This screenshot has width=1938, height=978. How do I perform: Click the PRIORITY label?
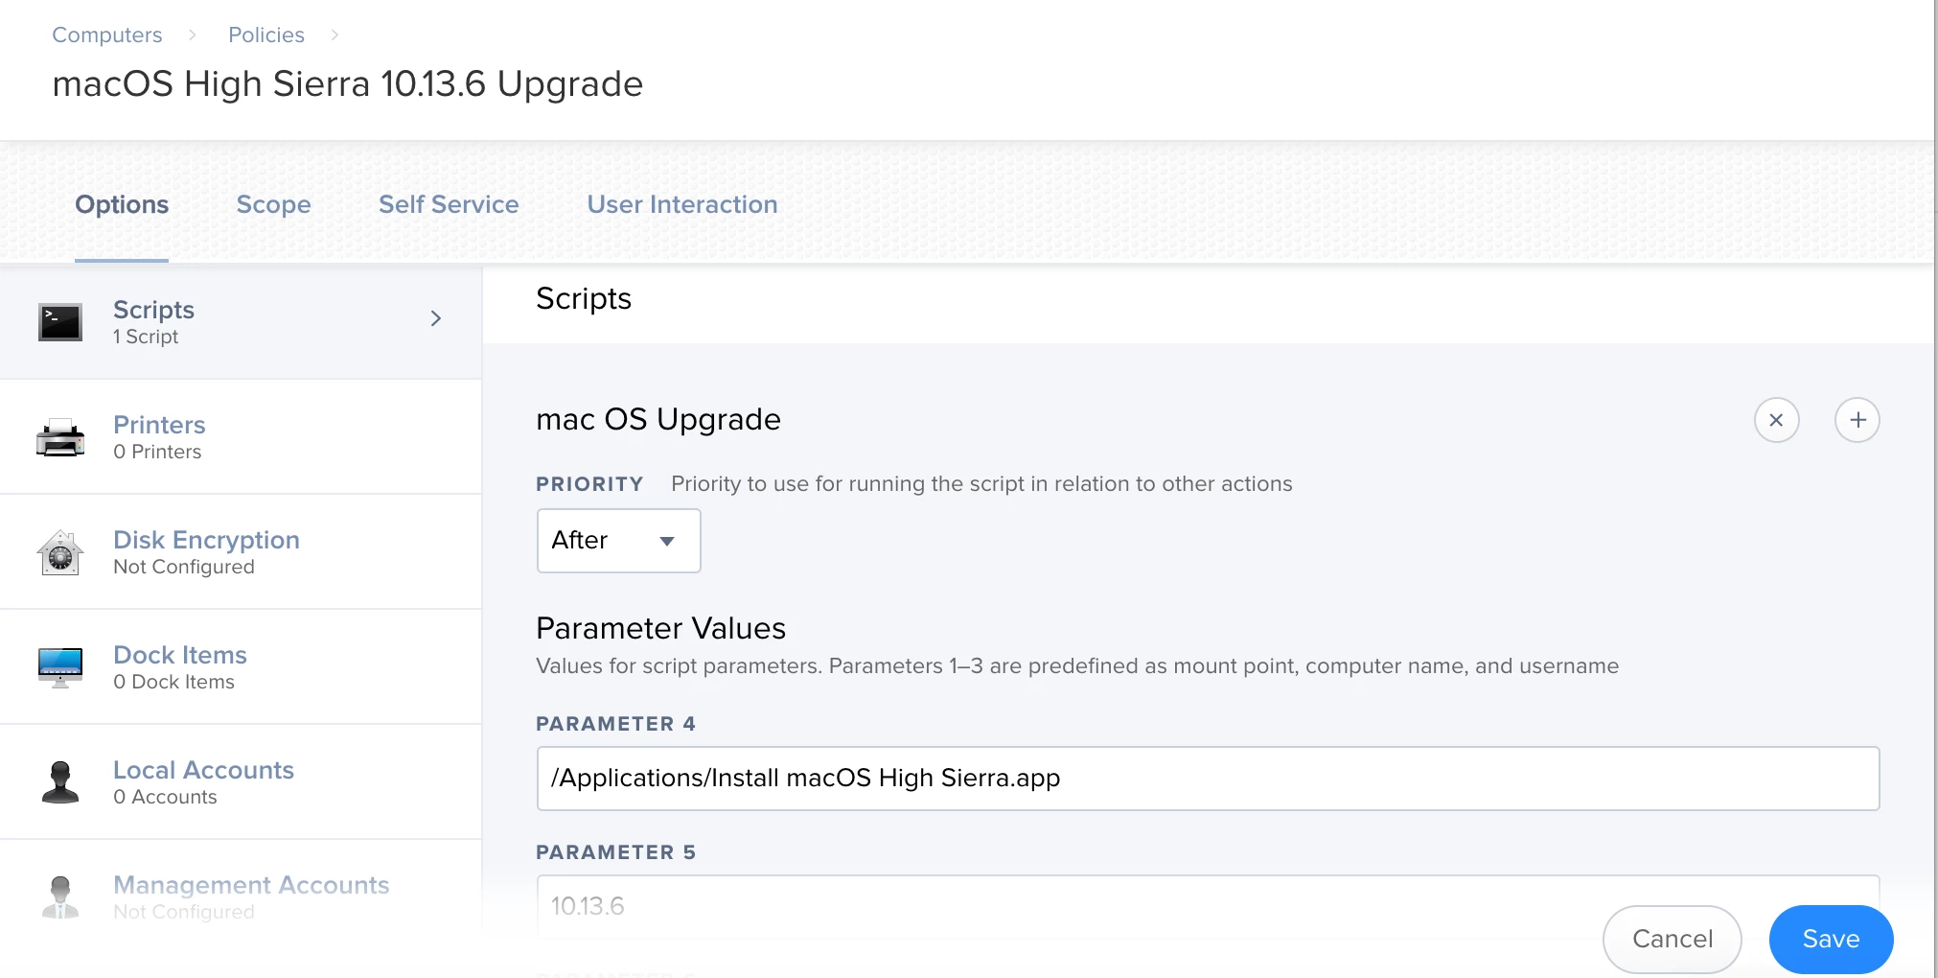589,484
